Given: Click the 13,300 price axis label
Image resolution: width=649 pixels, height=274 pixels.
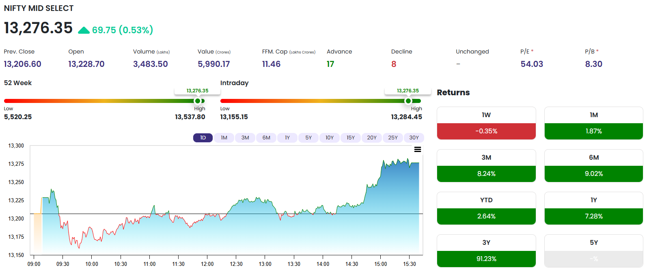Looking at the screenshot, I should coord(16,146).
